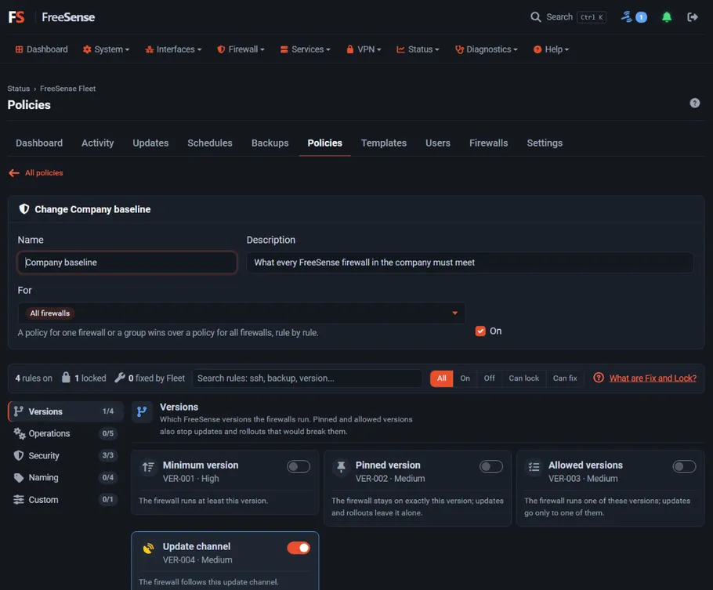713x590 pixels.
Task: Expand the Status menu
Action: pos(418,49)
